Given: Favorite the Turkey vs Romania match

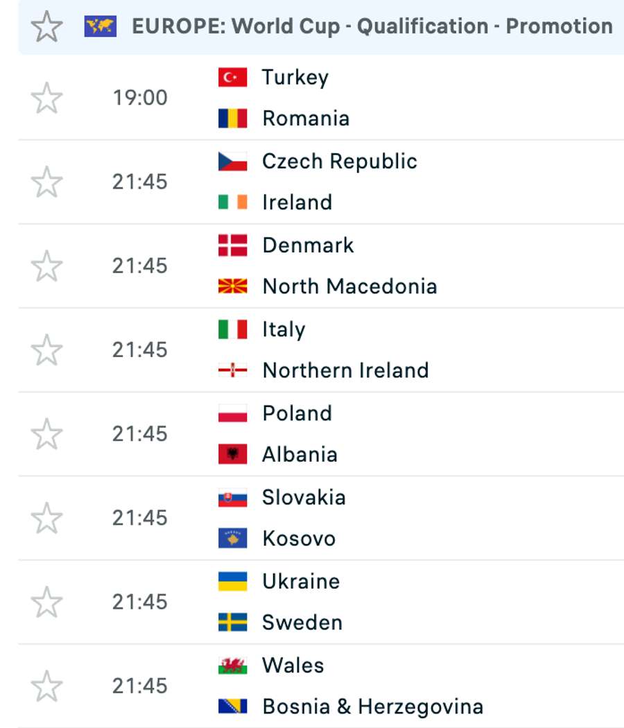Looking at the screenshot, I should (45, 97).
